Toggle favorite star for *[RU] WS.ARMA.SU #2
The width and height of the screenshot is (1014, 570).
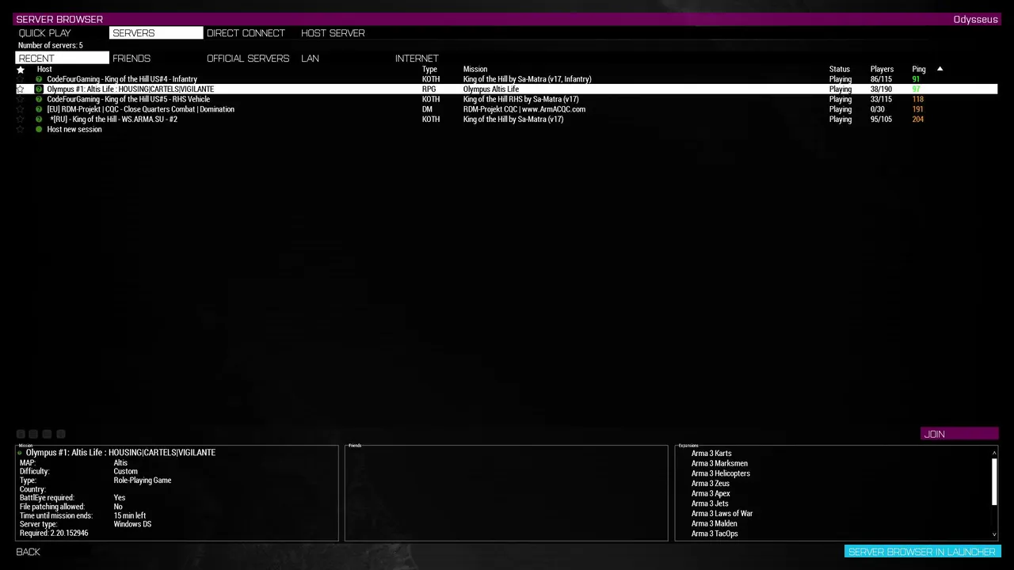click(21, 120)
